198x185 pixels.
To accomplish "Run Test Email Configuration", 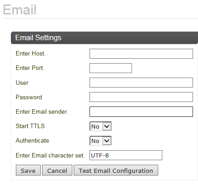I will [116, 170].
